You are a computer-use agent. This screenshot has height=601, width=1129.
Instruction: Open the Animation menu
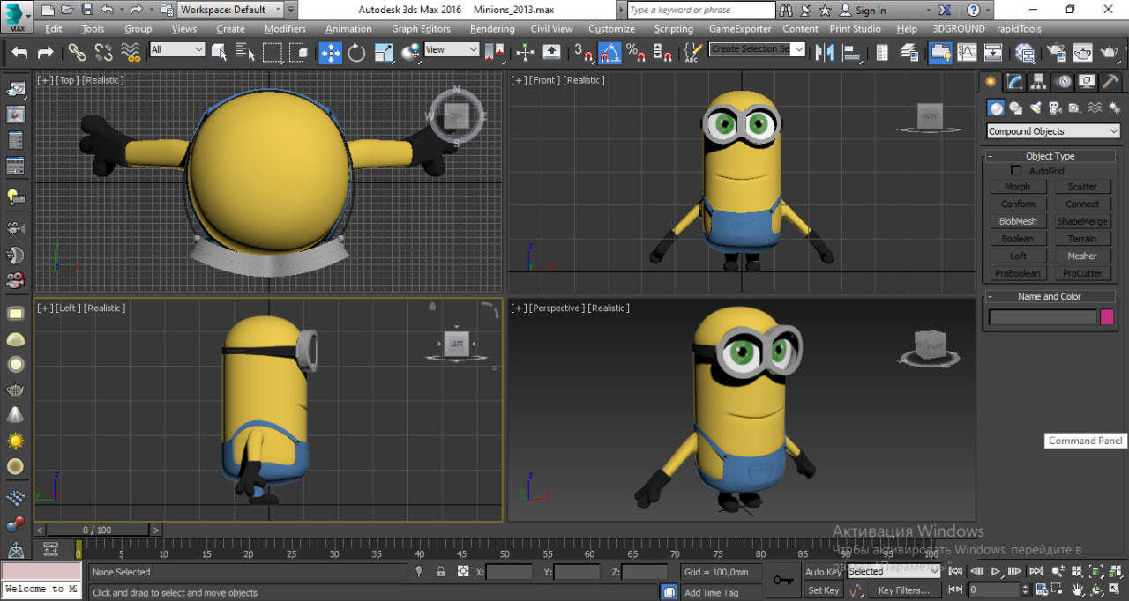coord(348,28)
